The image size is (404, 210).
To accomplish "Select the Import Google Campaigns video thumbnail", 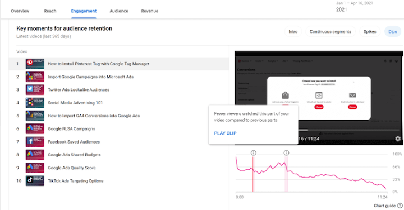I will 35,77.
